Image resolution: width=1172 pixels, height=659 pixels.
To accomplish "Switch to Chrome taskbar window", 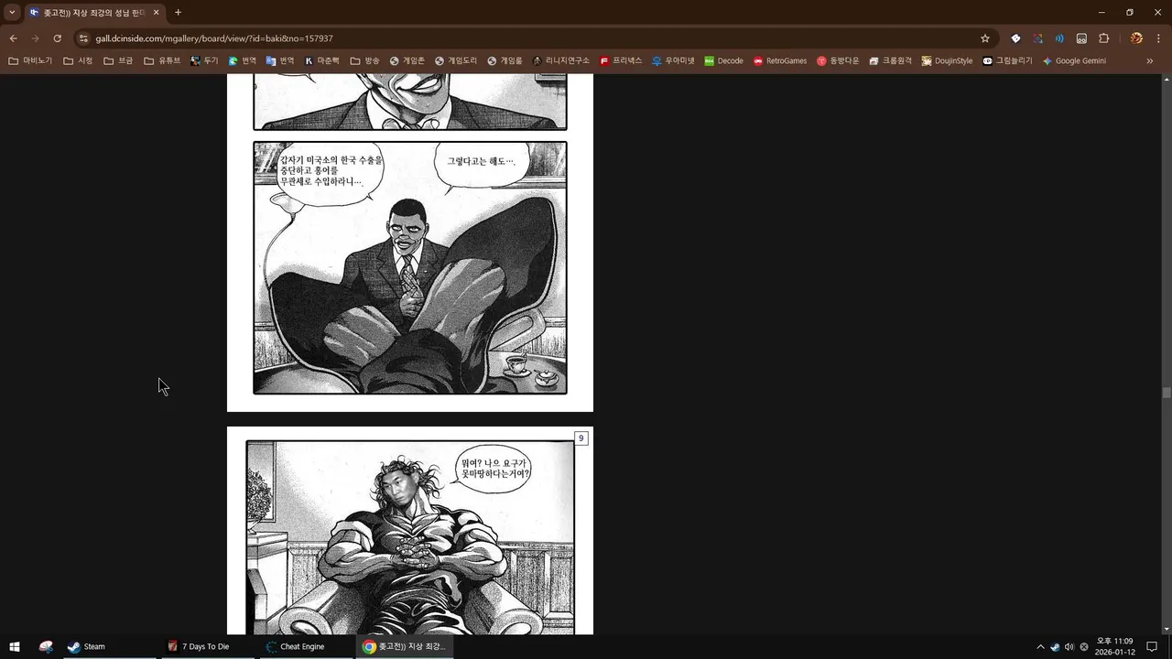I will (x=404, y=646).
